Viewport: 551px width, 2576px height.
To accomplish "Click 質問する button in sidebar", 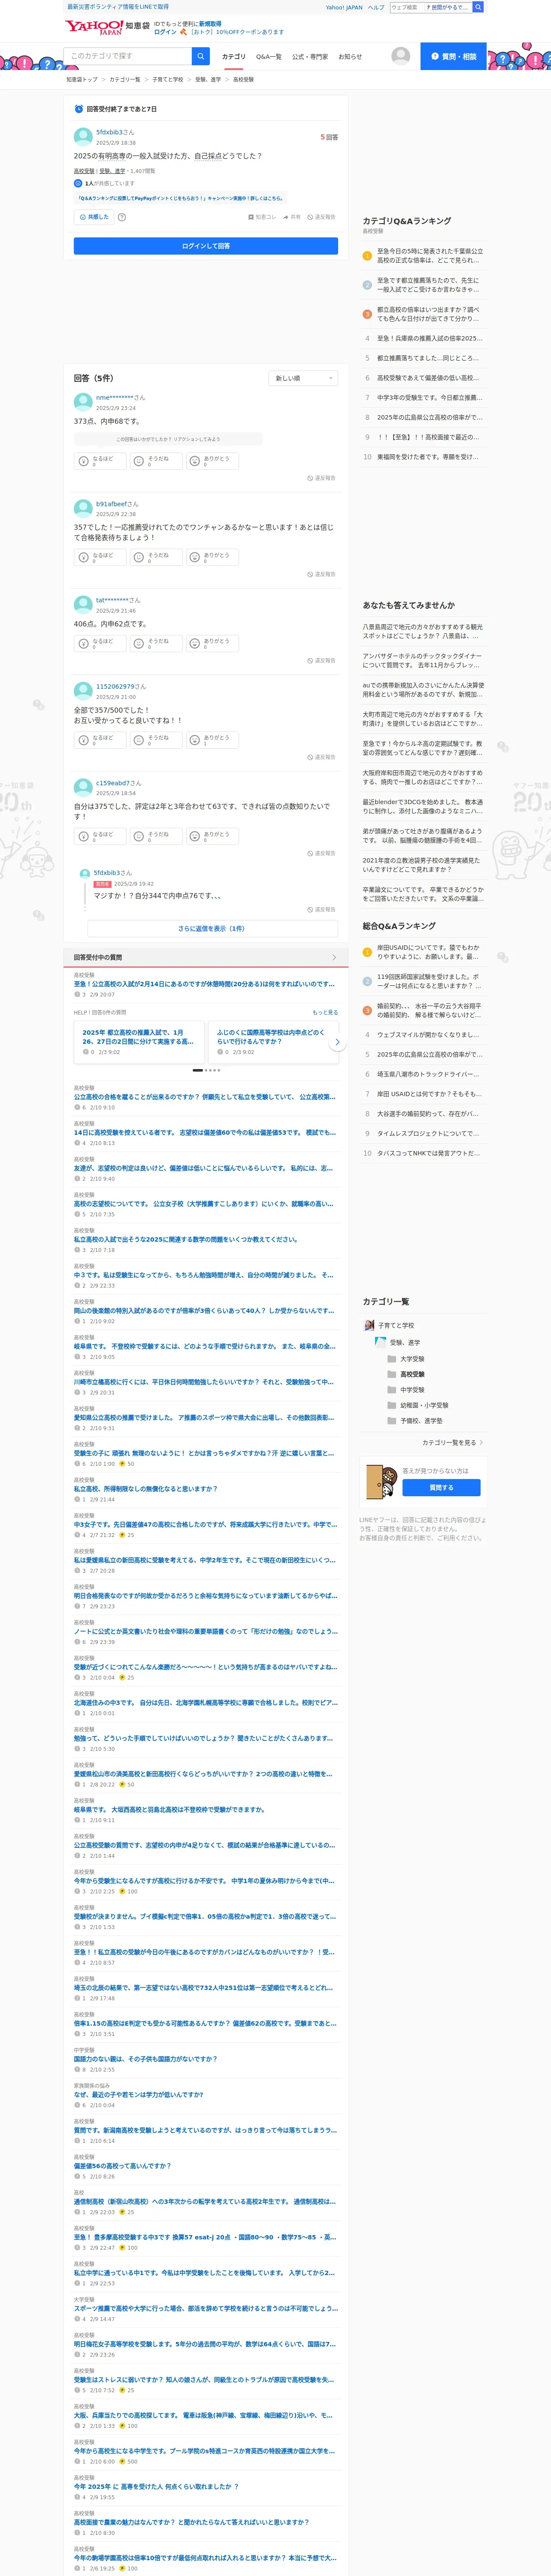I will coord(441,1488).
